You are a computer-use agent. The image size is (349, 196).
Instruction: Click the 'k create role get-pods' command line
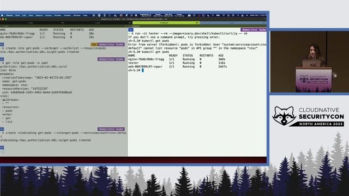pos(54,48)
